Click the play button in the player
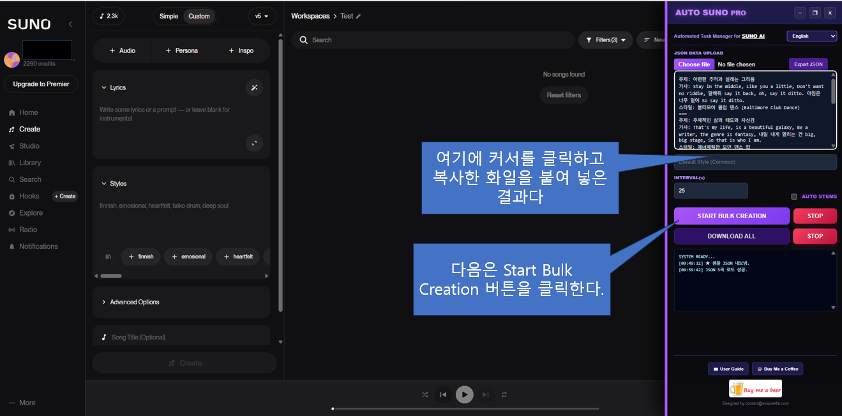This screenshot has width=842, height=416. pyautogui.click(x=464, y=394)
